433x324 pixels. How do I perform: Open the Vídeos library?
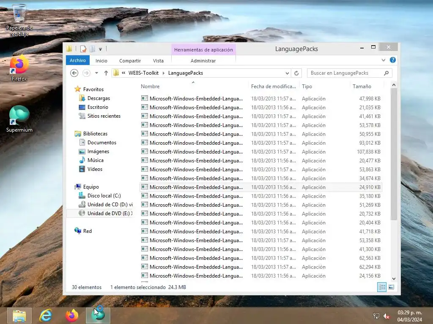[x=95, y=169]
